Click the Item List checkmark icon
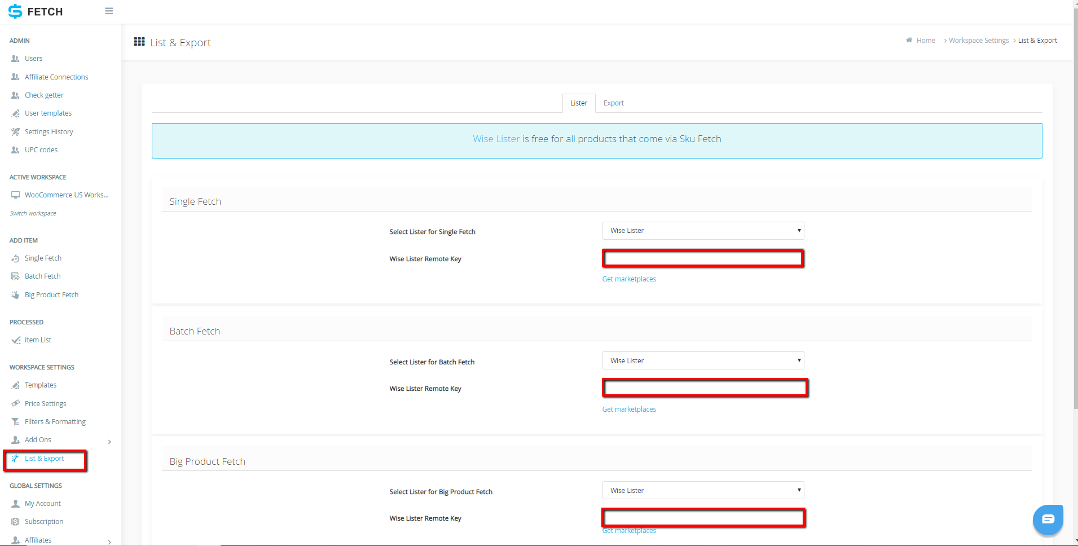 16,340
